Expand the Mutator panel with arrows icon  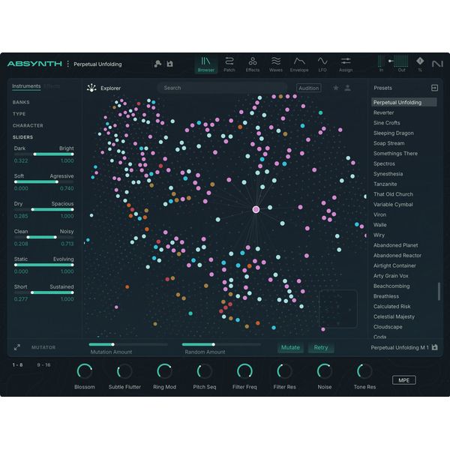tap(17, 347)
